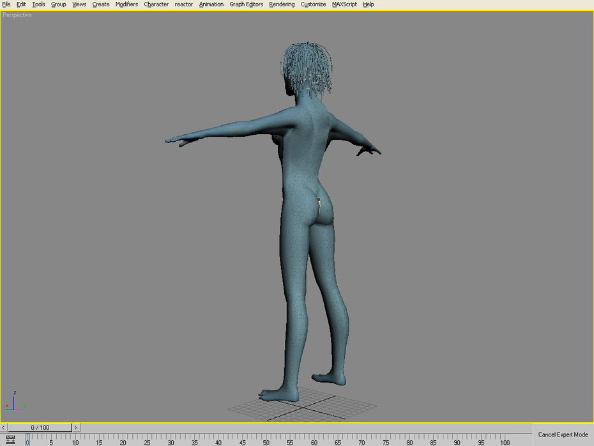Open the Graph Editors menu
The width and height of the screenshot is (594, 446).
click(246, 4)
